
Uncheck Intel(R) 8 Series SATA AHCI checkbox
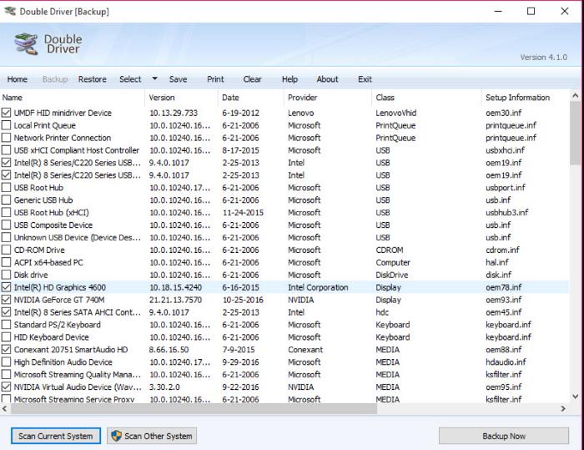[6, 312]
